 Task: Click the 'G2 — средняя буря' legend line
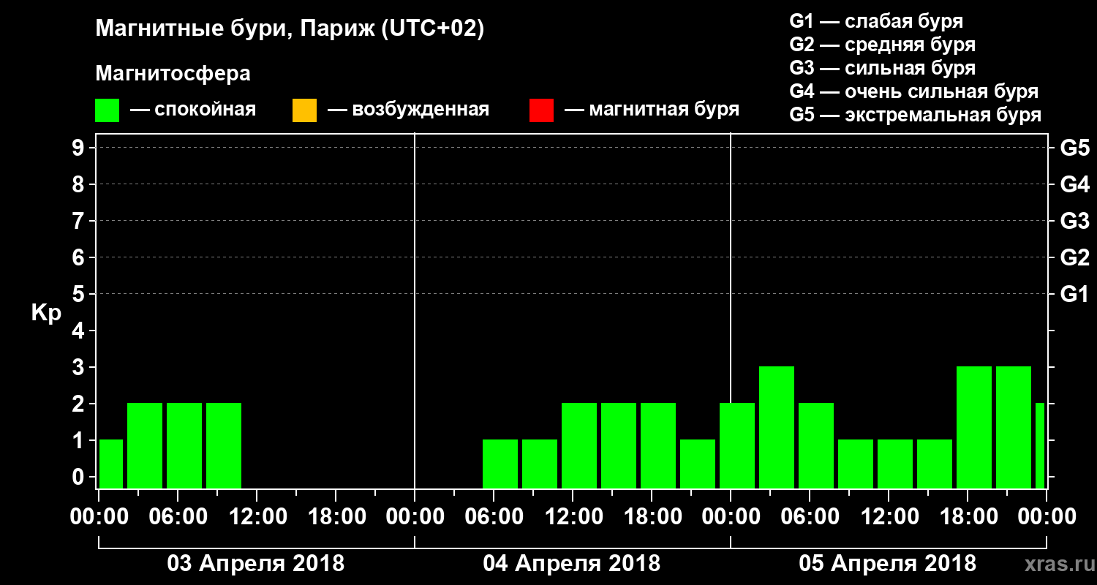click(882, 45)
